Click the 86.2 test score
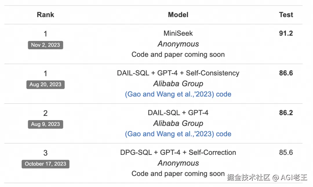This screenshot has height=187, width=313. coord(286,113)
